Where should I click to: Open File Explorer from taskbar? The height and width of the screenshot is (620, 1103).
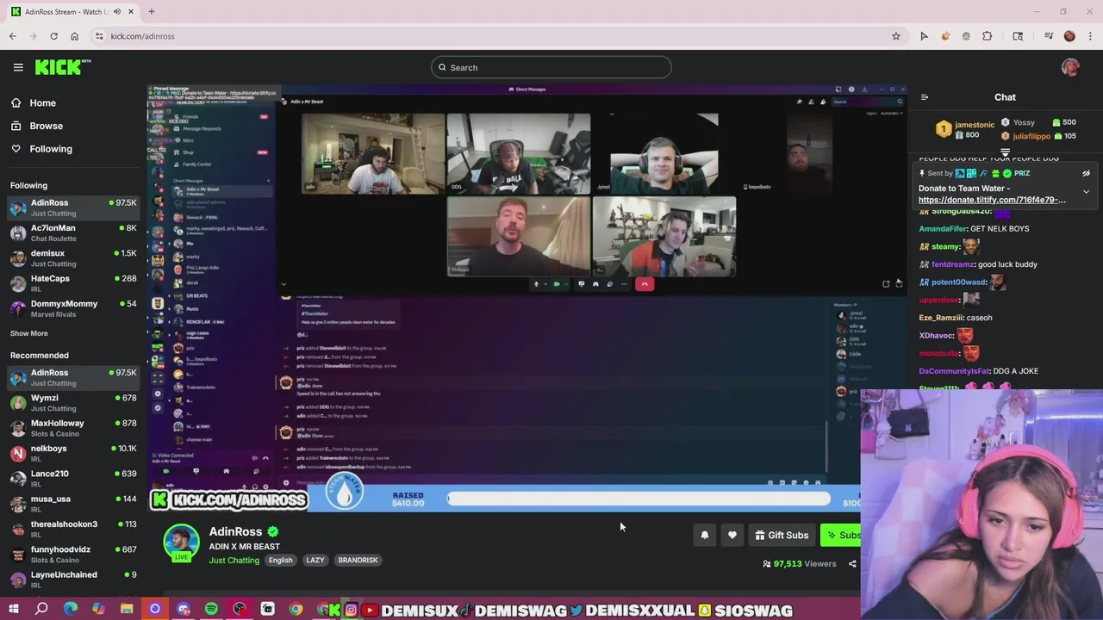tap(127, 609)
